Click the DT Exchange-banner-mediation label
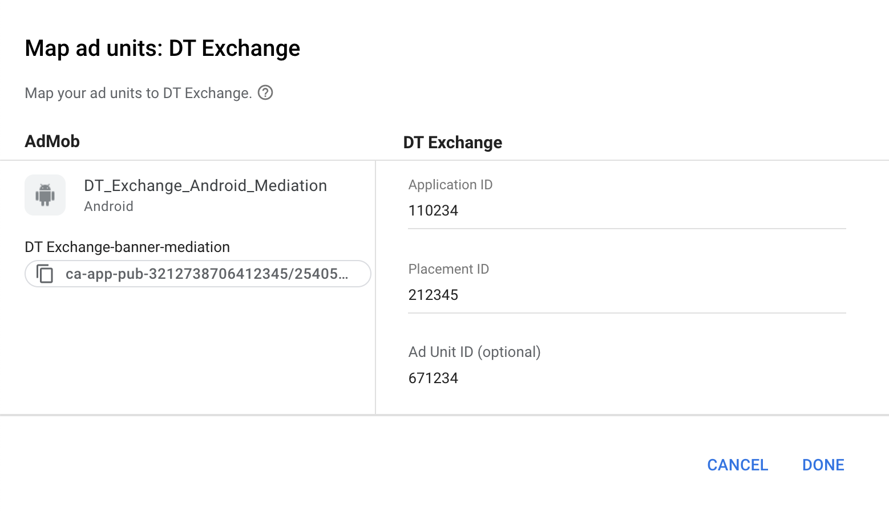The image size is (889, 512). coord(127,247)
